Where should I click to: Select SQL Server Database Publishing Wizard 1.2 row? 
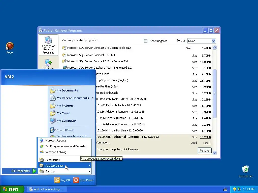(x=137, y=68)
